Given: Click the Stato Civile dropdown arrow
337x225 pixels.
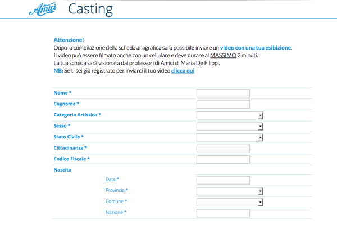Looking at the screenshot, I should point(261,137).
